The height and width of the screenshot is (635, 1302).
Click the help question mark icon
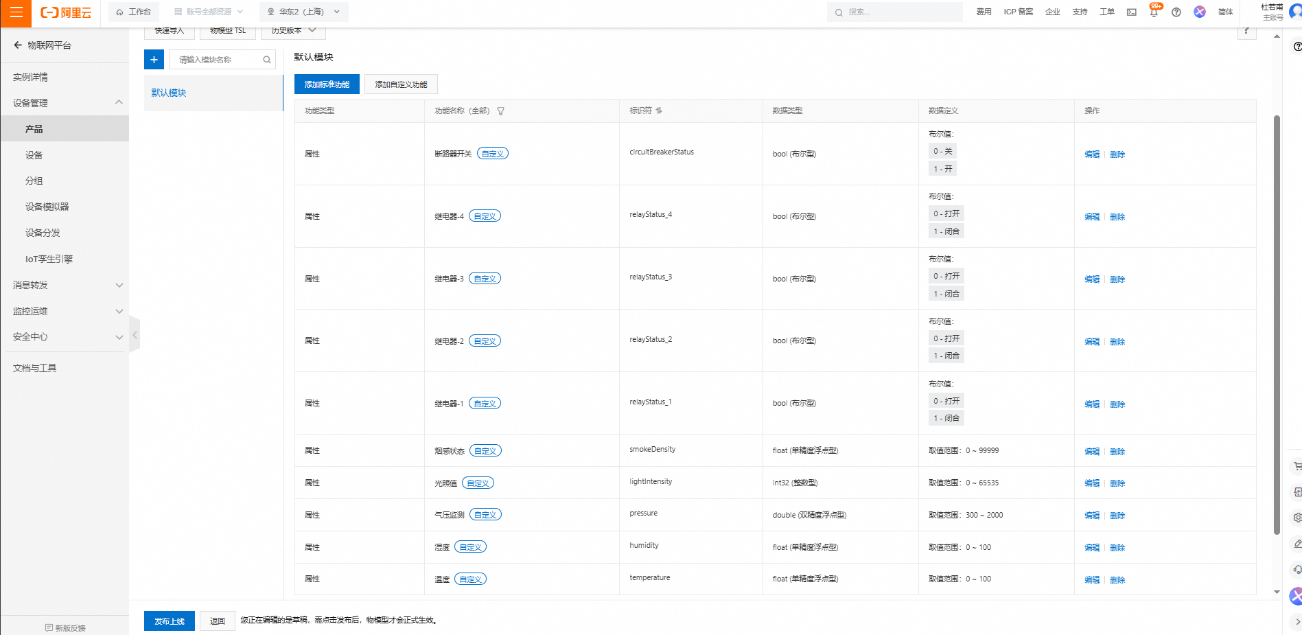click(x=1176, y=12)
